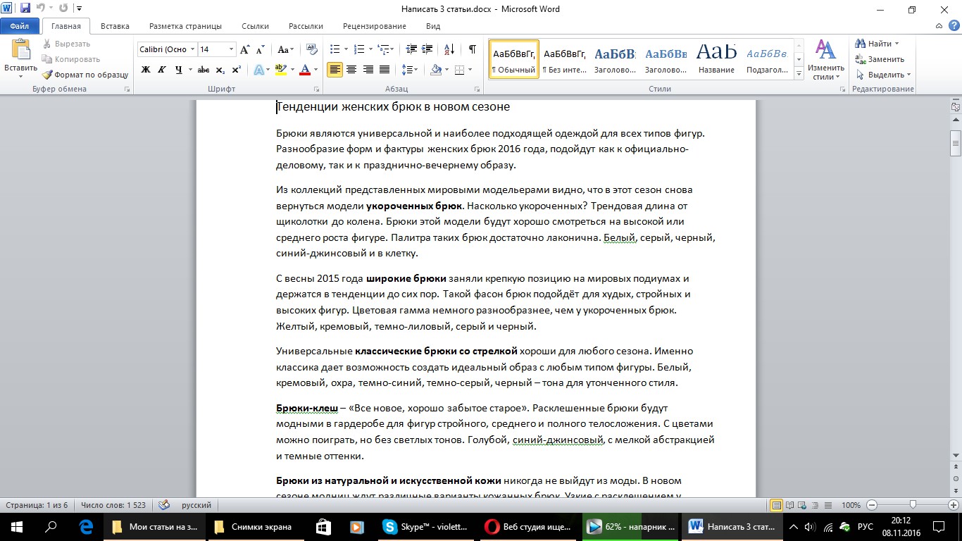Switch to the Рецензирование tab
This screenshot has height=541, width=962.
point(375,26)
